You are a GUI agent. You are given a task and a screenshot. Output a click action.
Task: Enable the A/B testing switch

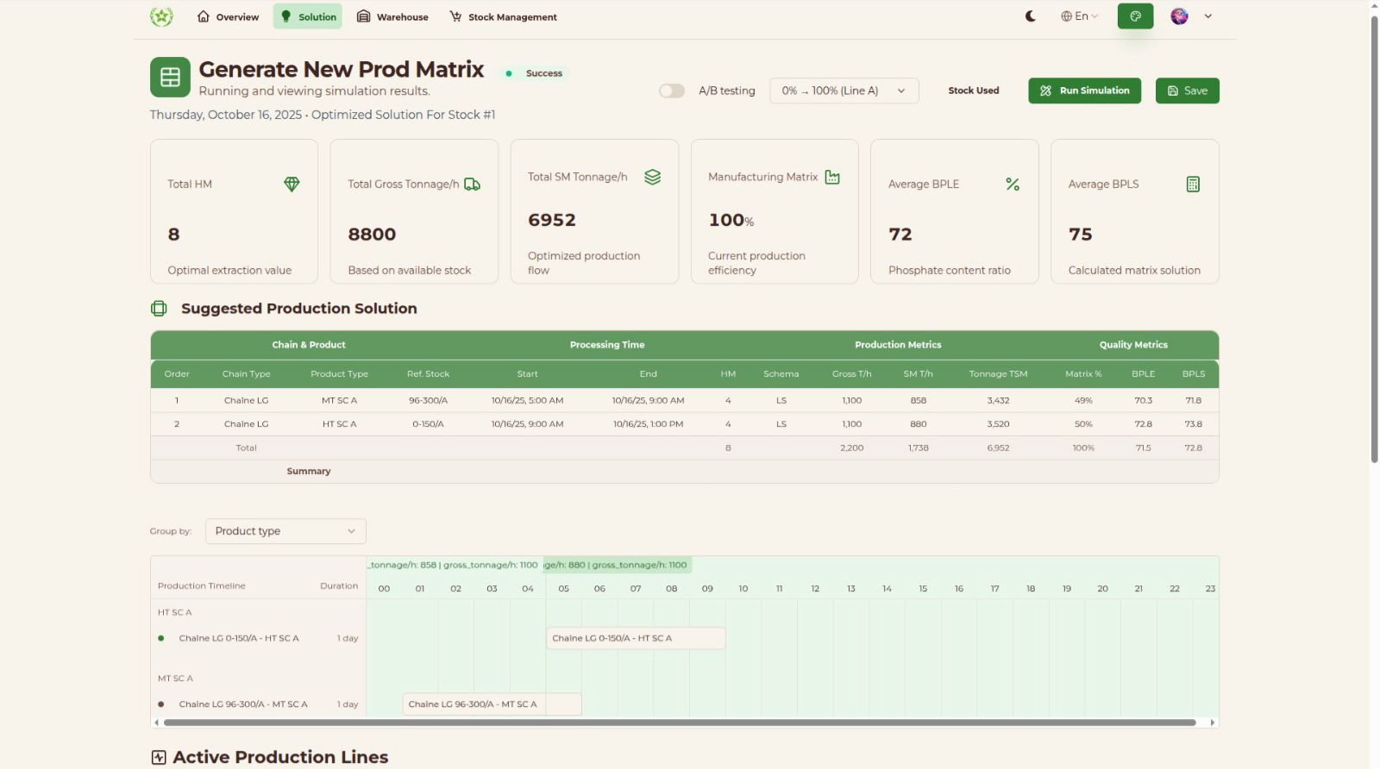point(672,91)
